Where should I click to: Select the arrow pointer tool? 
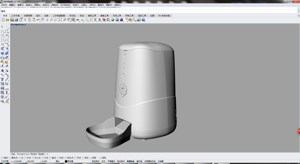coord(2,27)
